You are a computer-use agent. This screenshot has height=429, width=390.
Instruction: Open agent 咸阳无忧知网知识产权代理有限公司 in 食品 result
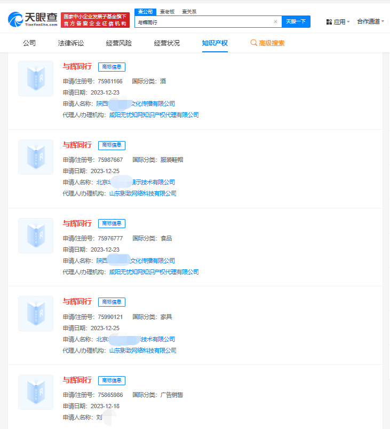tap(154, 272)
